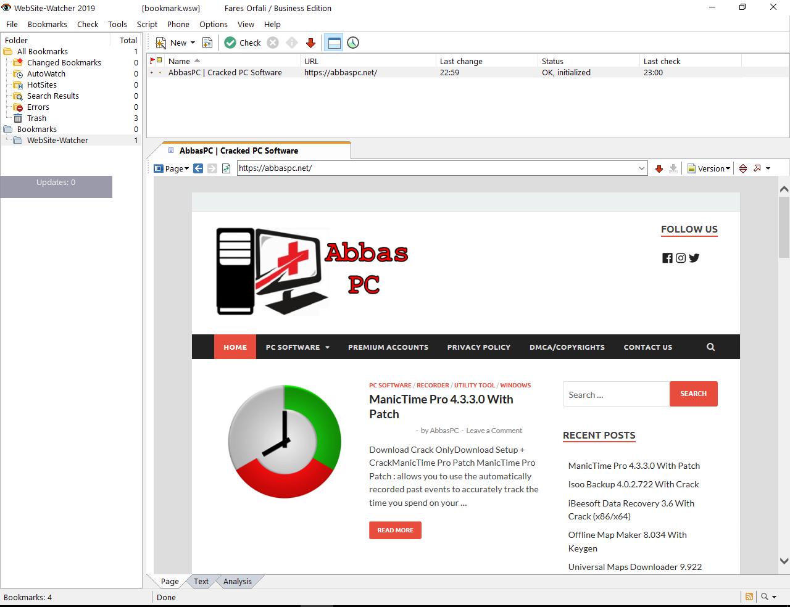Open the Version dropdown

[x=709, y=168]
